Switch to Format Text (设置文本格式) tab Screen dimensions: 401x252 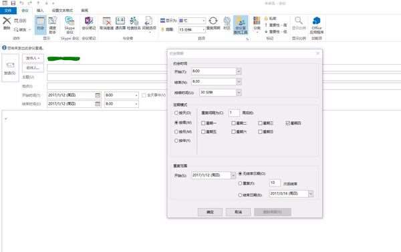[62, 11]
